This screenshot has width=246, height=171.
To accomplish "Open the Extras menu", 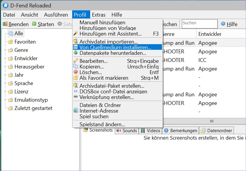I will 99,15.
